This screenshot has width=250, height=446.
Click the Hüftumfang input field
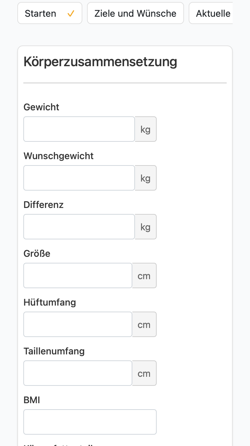pos(78,324)
